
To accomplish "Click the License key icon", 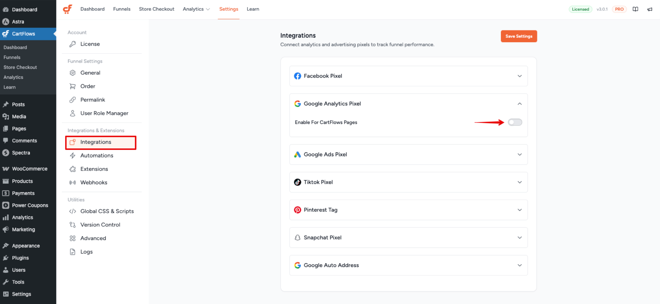I will tap(73, 44).
